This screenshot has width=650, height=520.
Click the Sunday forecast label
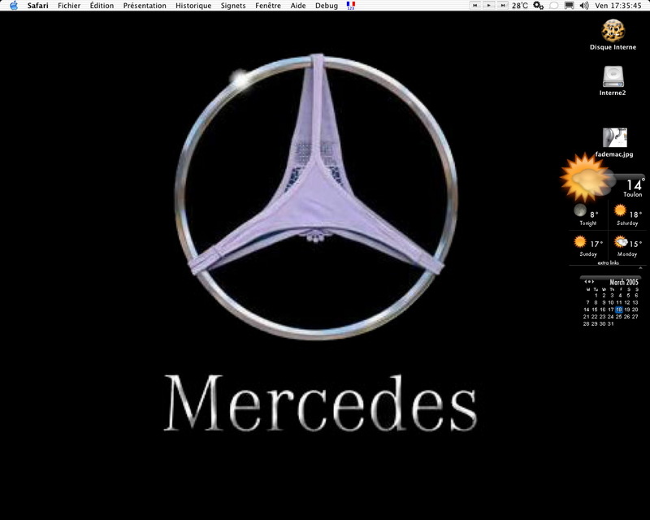[588, 253]
